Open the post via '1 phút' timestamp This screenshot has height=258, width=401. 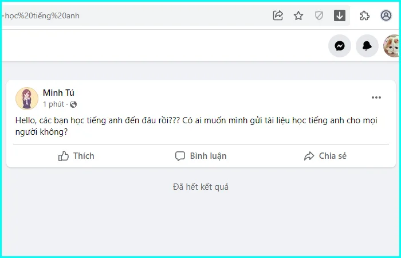coord(53,104)
